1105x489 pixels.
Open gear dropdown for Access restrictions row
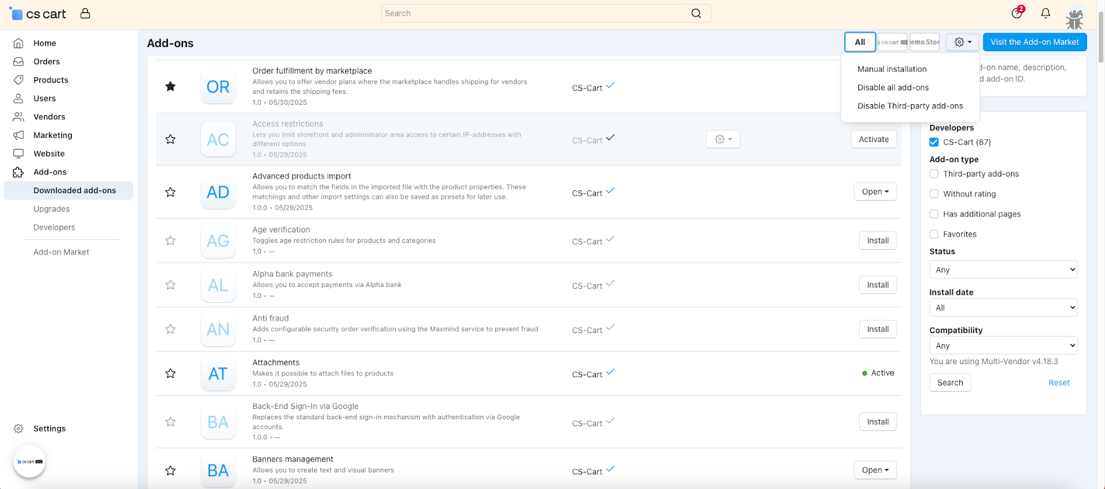pos(723,139)
